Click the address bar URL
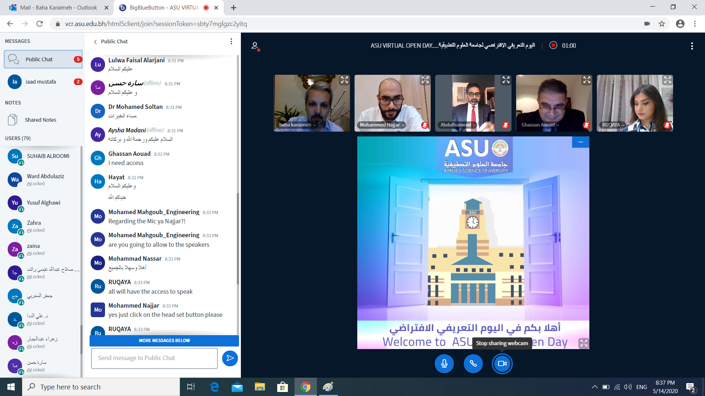The width and height of the screenshot is (705, 396). click(156, 24)
